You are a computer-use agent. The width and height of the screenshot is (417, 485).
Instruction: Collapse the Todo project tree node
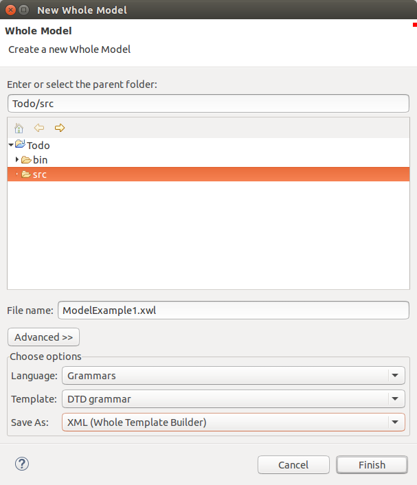(x=11, y=145)
